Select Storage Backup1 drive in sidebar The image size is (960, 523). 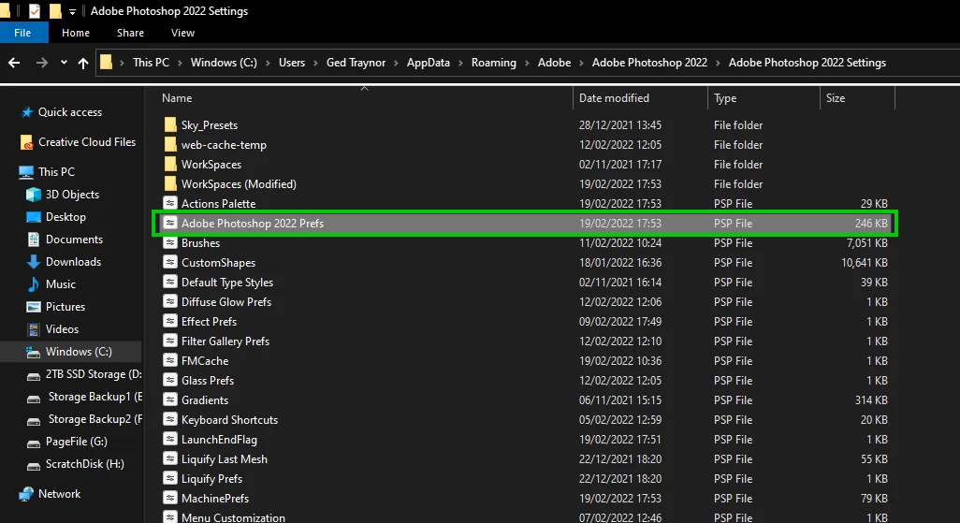[84, 397]
